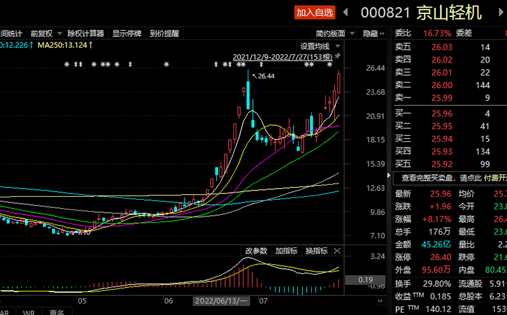Click the first star marker above chart
The width and height of the screenshot is (507, 315).
pyautogui.click(x=67, y=65)
